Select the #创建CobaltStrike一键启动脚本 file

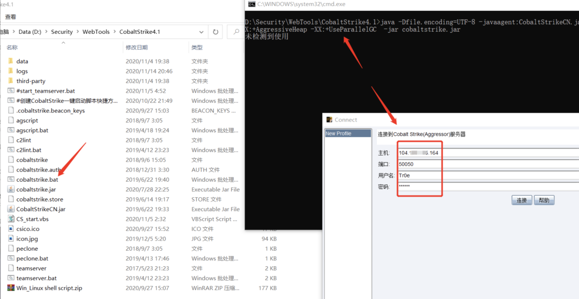[67, 101]
